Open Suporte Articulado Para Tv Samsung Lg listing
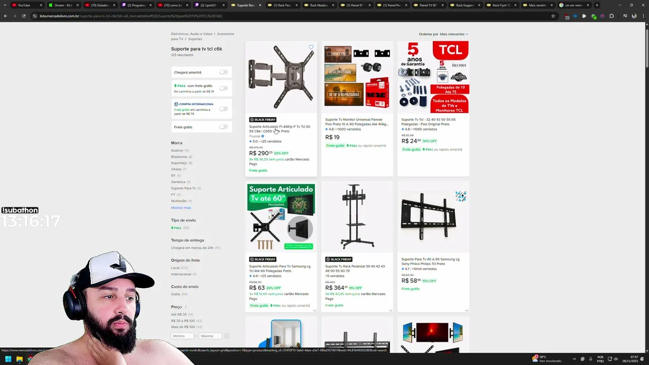The width and height of the screenshot is (649, 365). [x=279, y=268]
